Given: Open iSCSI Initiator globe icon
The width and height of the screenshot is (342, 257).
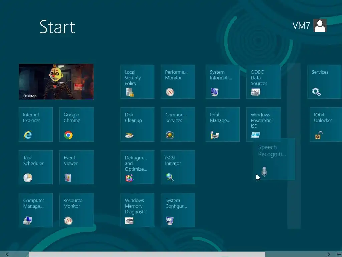Looking at the screenshot, I should pos(170,177).
